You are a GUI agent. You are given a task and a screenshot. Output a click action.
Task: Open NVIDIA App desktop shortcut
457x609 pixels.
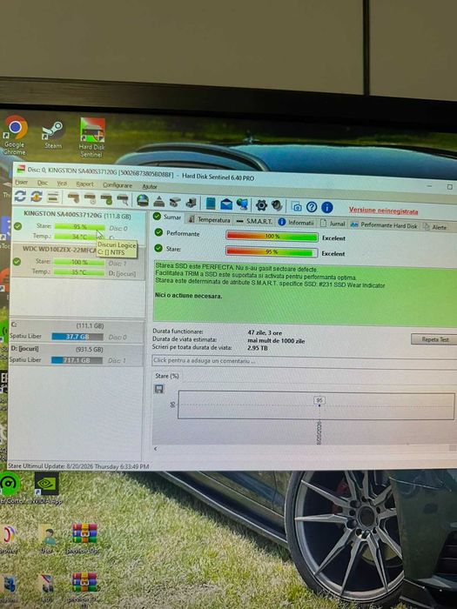pyautogui.click(x=46, y=488)
